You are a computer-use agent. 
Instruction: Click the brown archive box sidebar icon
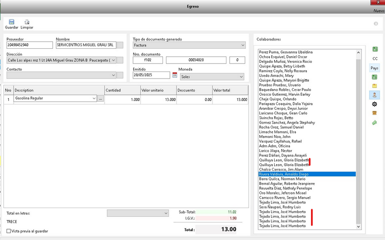[x=374, y=113]
